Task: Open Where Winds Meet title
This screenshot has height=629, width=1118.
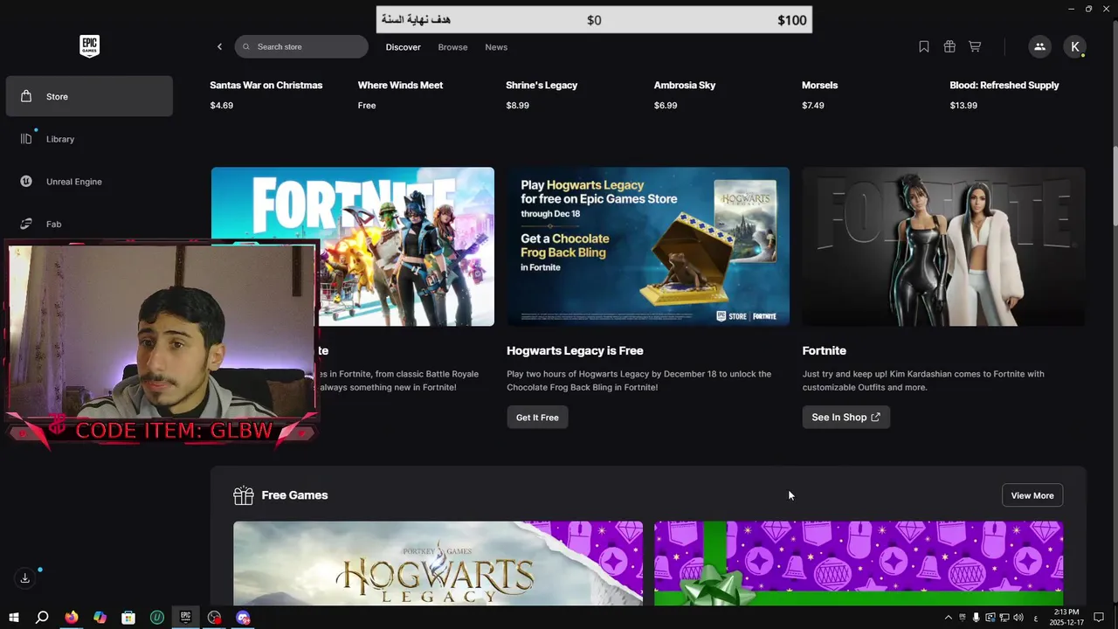Action: point(400,85)
